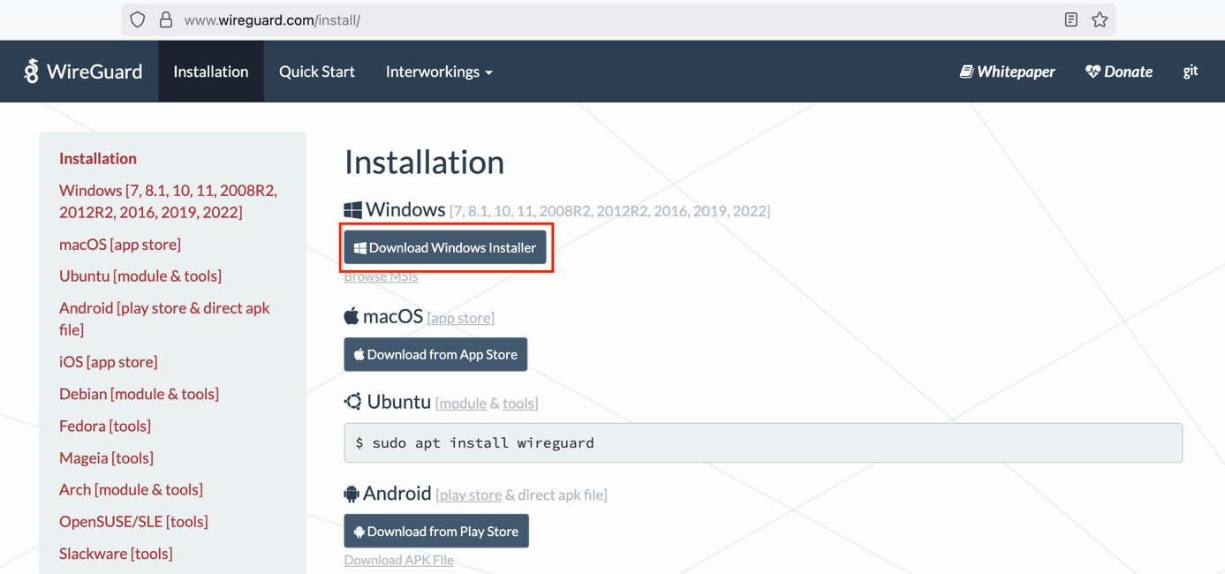Click the WireGuard logo icon
Viewport: 1225px width, 574px height.
(x=32, y=72)
